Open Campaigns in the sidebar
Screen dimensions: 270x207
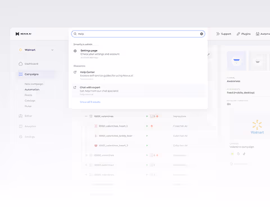click(37, 74)
